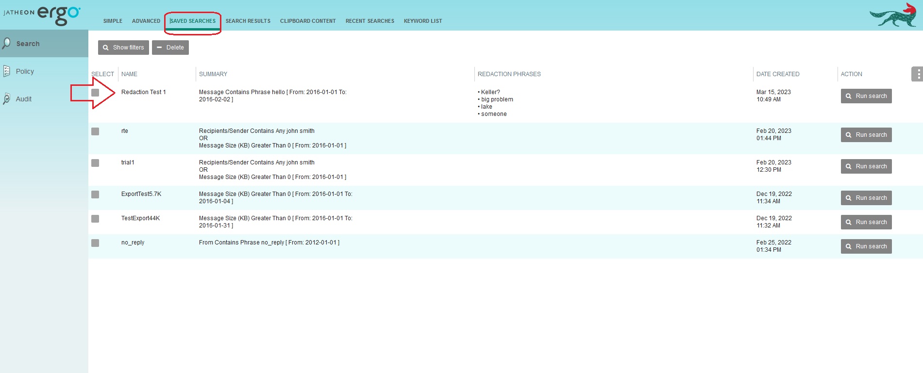Check the ExportTest5.7K row checkbox
The height and width of the screenshot is (373, 923).
(x=95, y=195)
